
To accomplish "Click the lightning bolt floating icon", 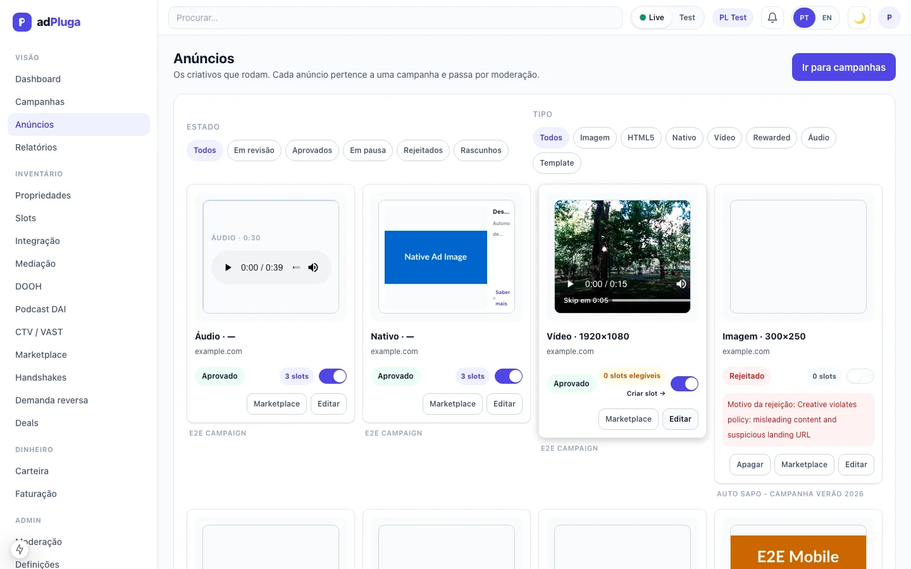I will (x=20, y=549).
